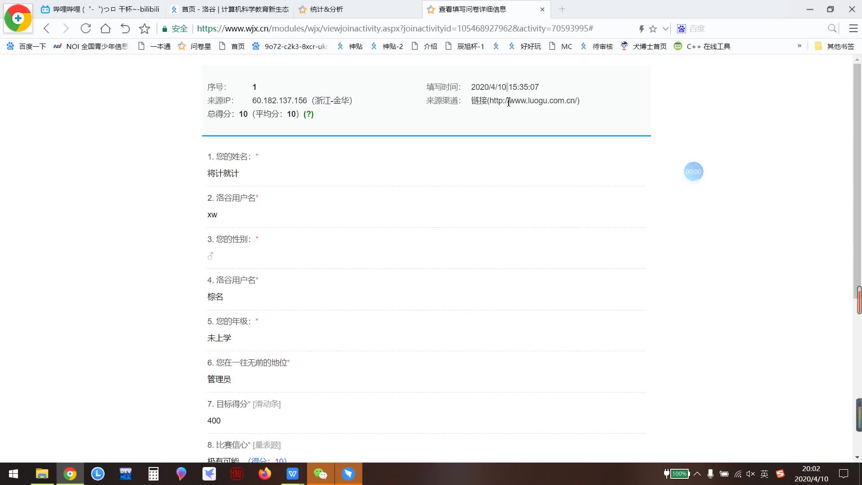Open File Explorer from taskbar
The width and height of the screenshot is (862, 485).
[42, 474]
